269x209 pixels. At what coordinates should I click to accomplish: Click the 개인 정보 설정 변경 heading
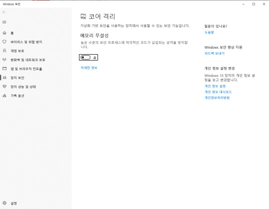[x=219, y=69]
